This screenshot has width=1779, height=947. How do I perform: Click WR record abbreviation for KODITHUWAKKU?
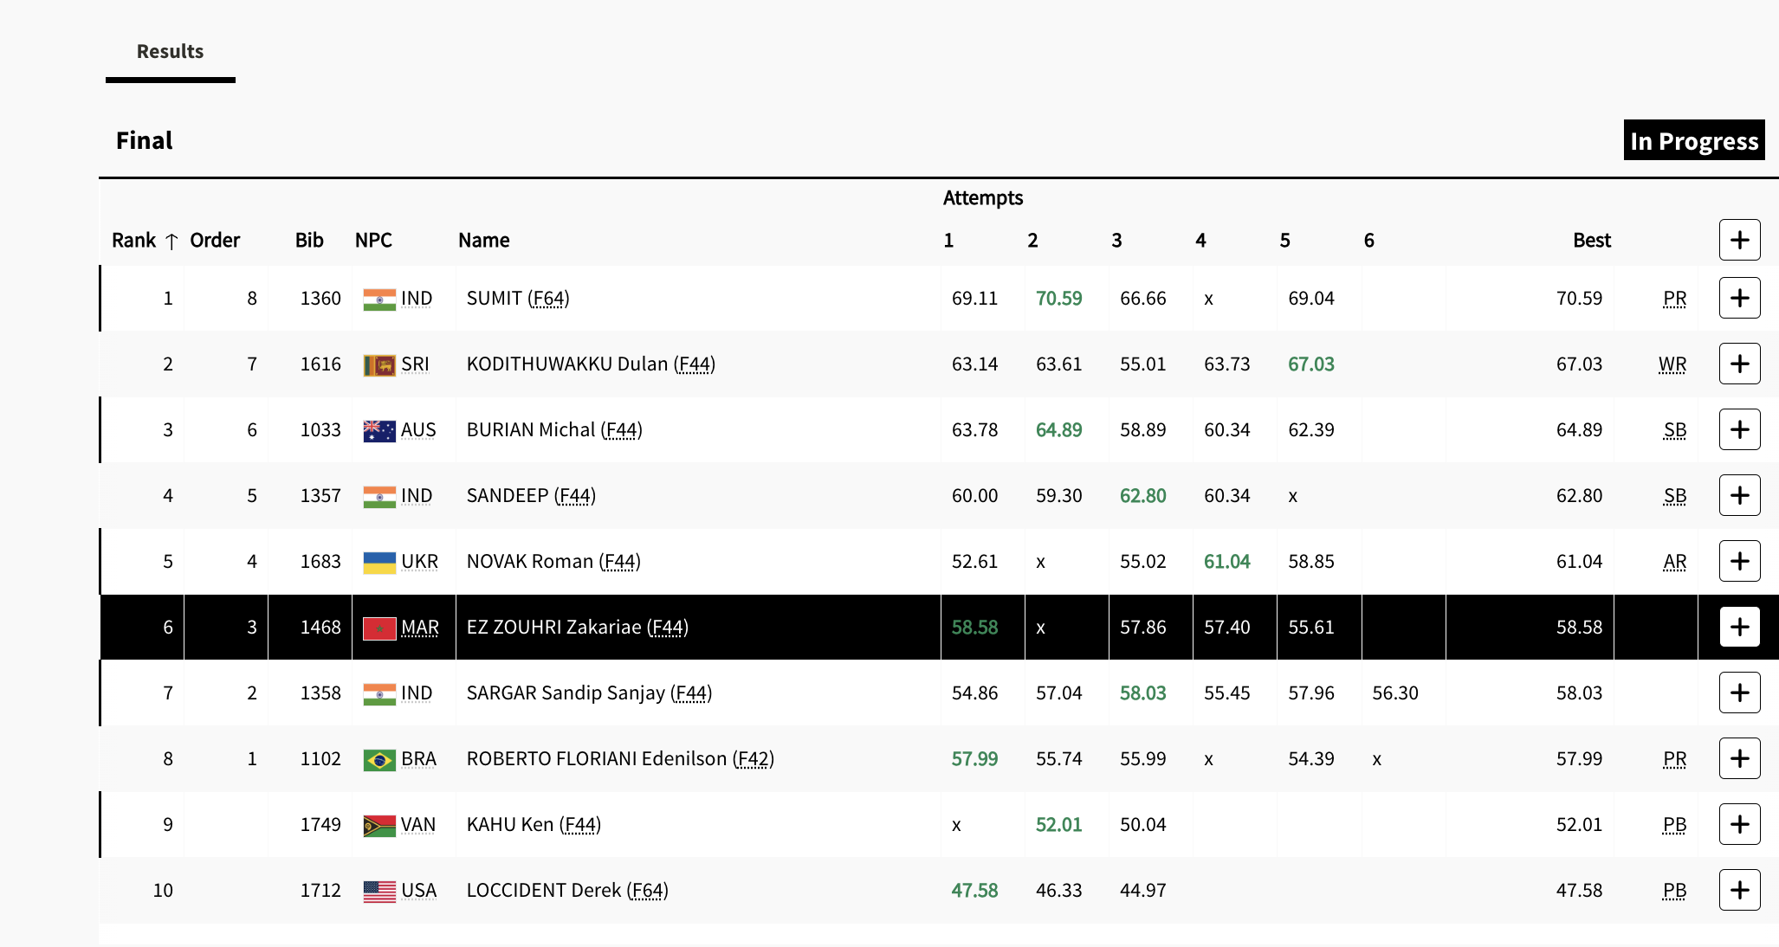point(1672,364)
